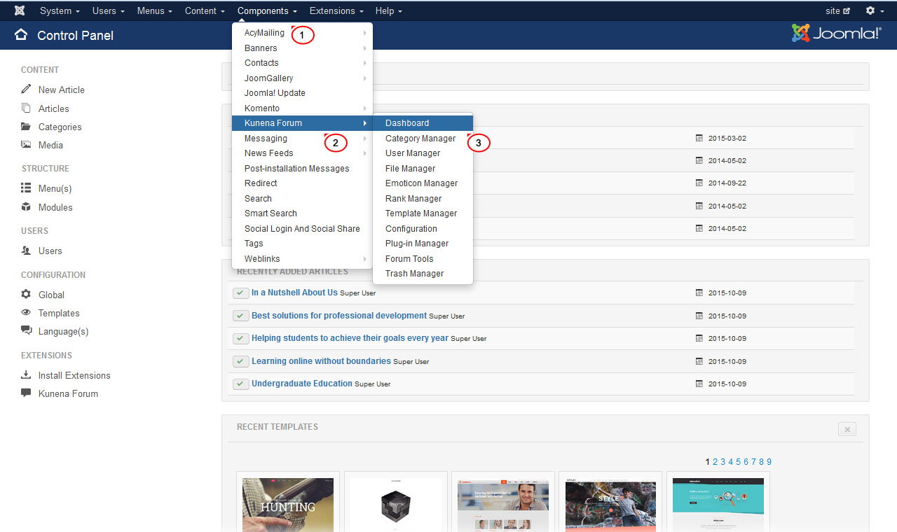Click the Global gear icon
The height and width of the screenshot is (532, 897).
pyautogui.click(x=26, y=294)
